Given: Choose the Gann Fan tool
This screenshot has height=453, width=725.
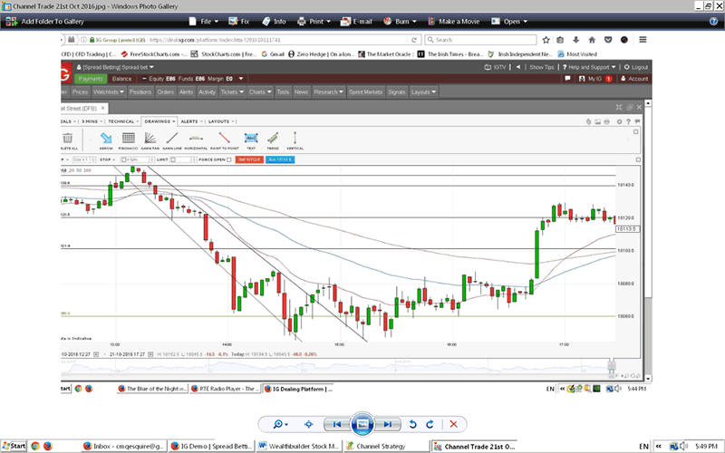Looking at the screenshot, I should [150, 140].
